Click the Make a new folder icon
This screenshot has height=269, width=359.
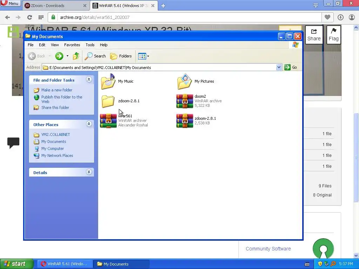[36, 90]
